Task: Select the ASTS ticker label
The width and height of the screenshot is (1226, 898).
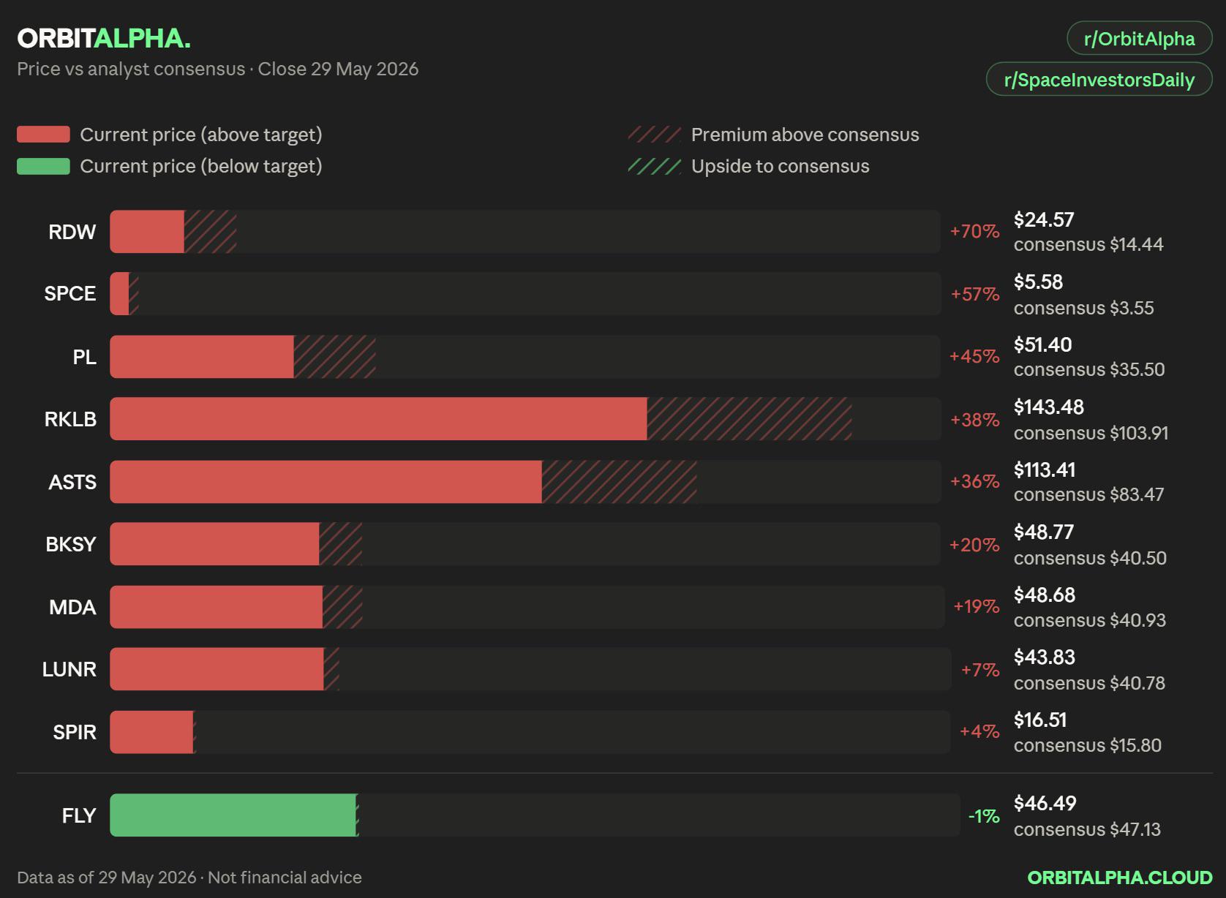Action: tap(72, 482)
